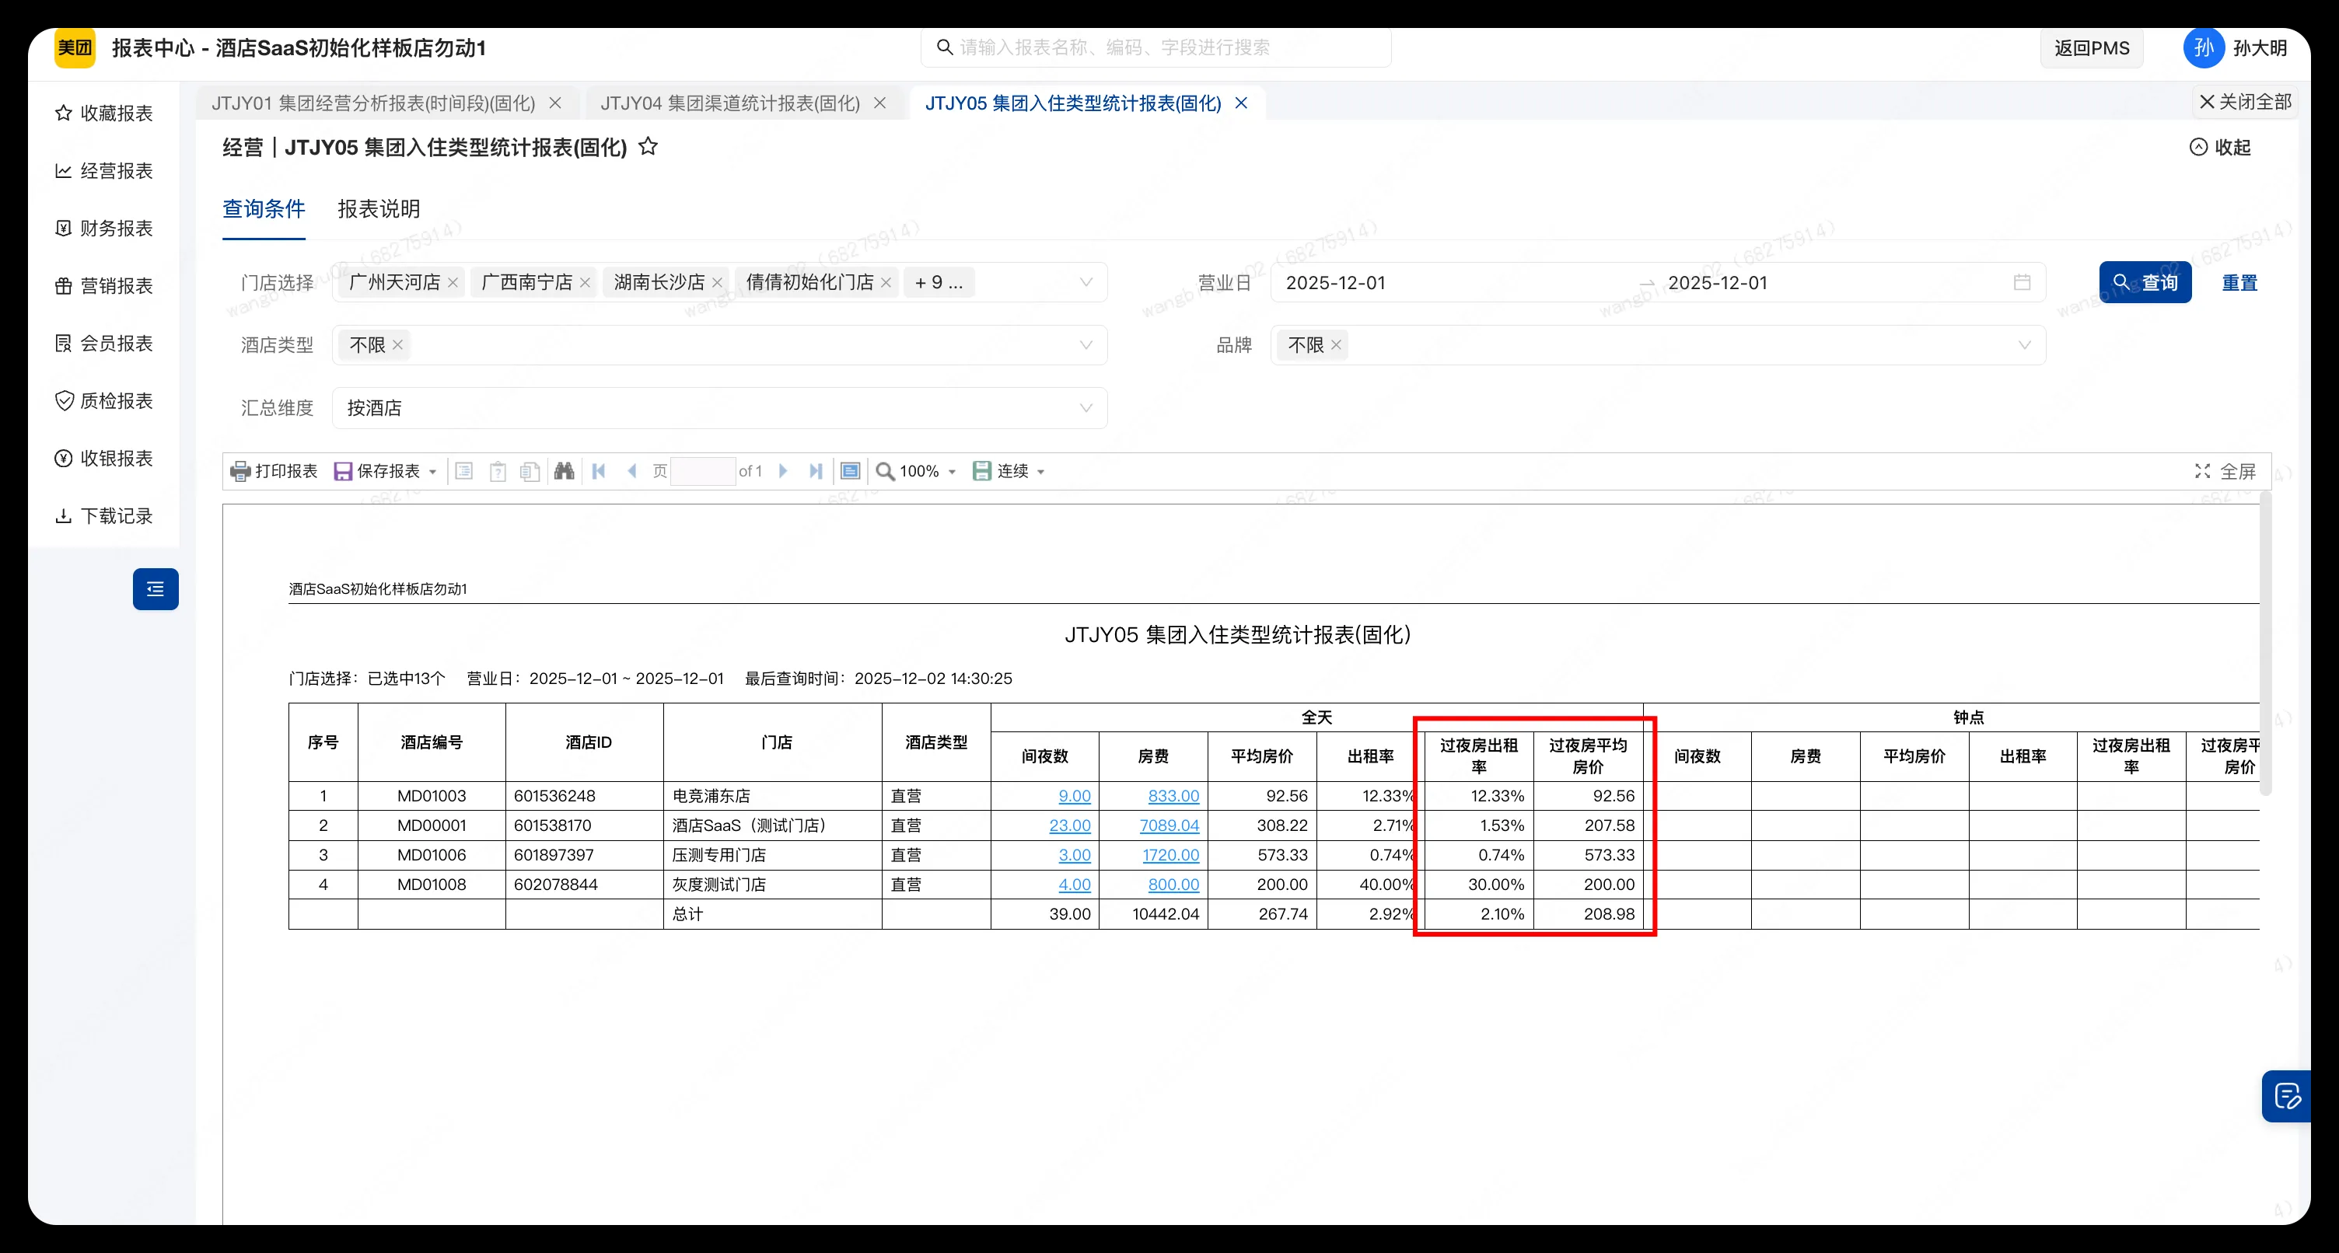Image resolution: width=2339 pixels, height=1253 pixels.
Task: Star the JTJY05 report as favorite
Action: [x=649, y=146]
